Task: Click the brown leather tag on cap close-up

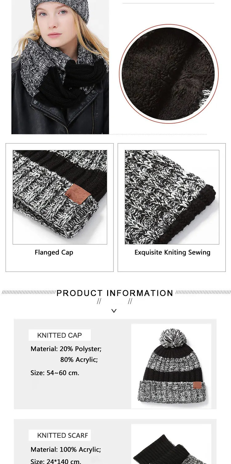Action: click(78, 195)
